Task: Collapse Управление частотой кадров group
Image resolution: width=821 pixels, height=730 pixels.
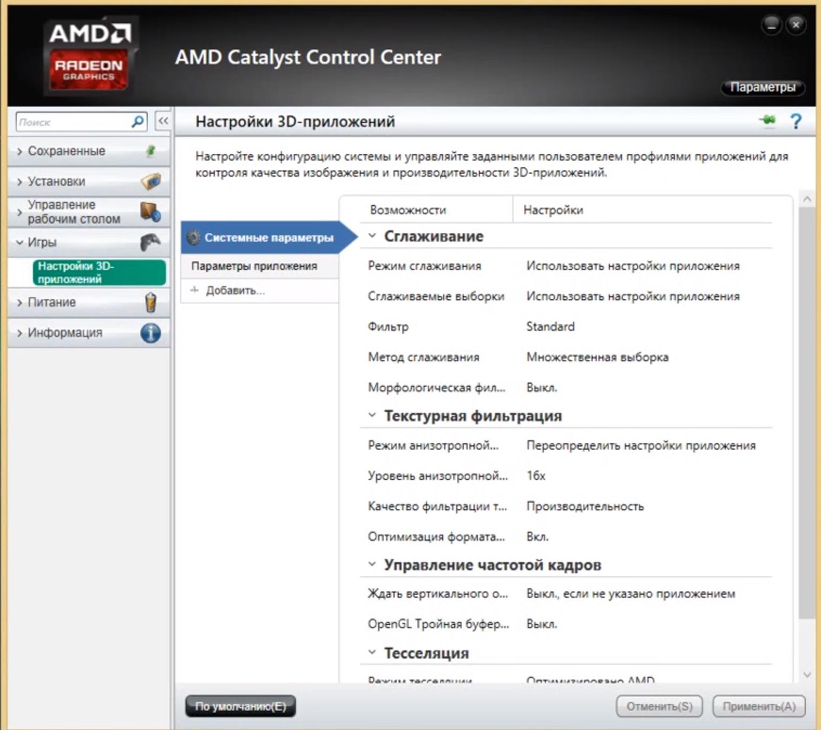Action: click(x=372, y=564)
